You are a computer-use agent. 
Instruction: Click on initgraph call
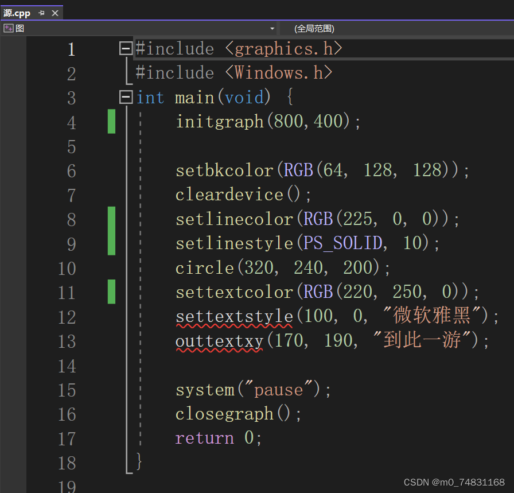pyautogui.click(x=219, y=122)
